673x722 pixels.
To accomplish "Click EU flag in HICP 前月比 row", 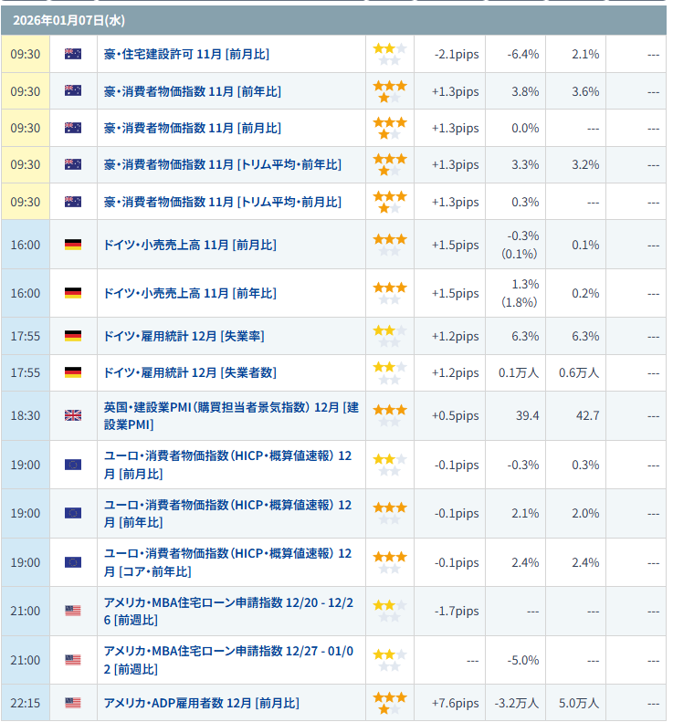I will coord(73,465).
